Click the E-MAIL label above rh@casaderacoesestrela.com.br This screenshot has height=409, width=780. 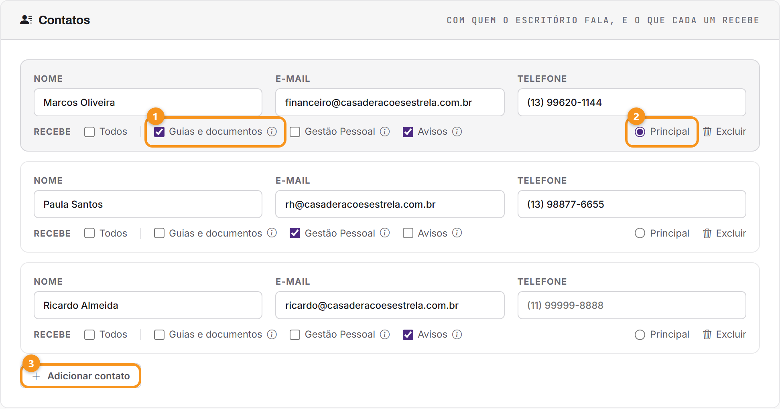tap(293, 180)
